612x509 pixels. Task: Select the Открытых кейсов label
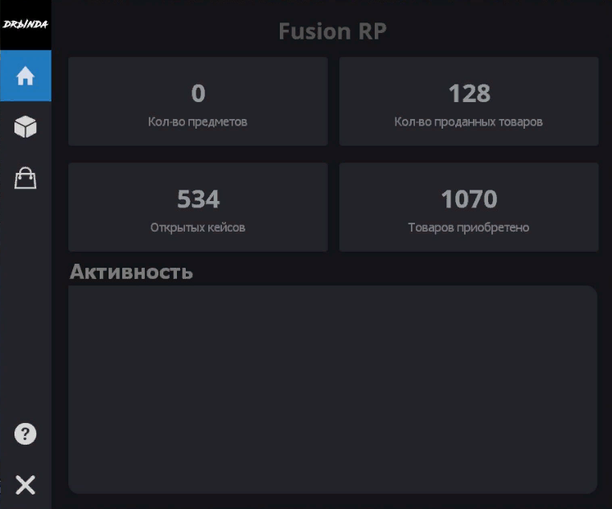[x=198, y=228]
